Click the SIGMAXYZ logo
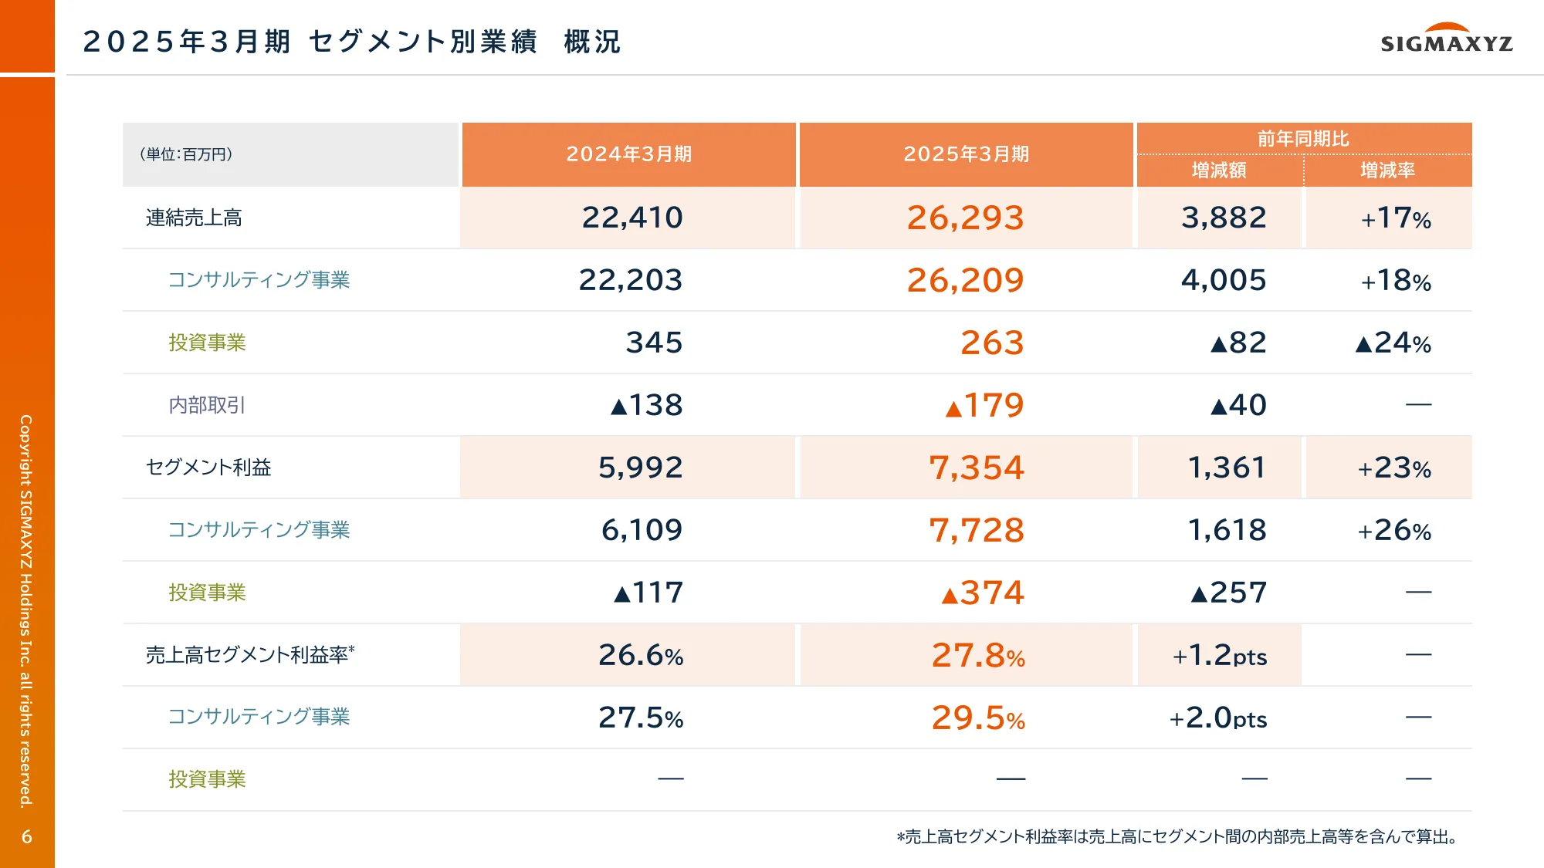This screenshot has height=868, width=1544. coord(1446,39)
